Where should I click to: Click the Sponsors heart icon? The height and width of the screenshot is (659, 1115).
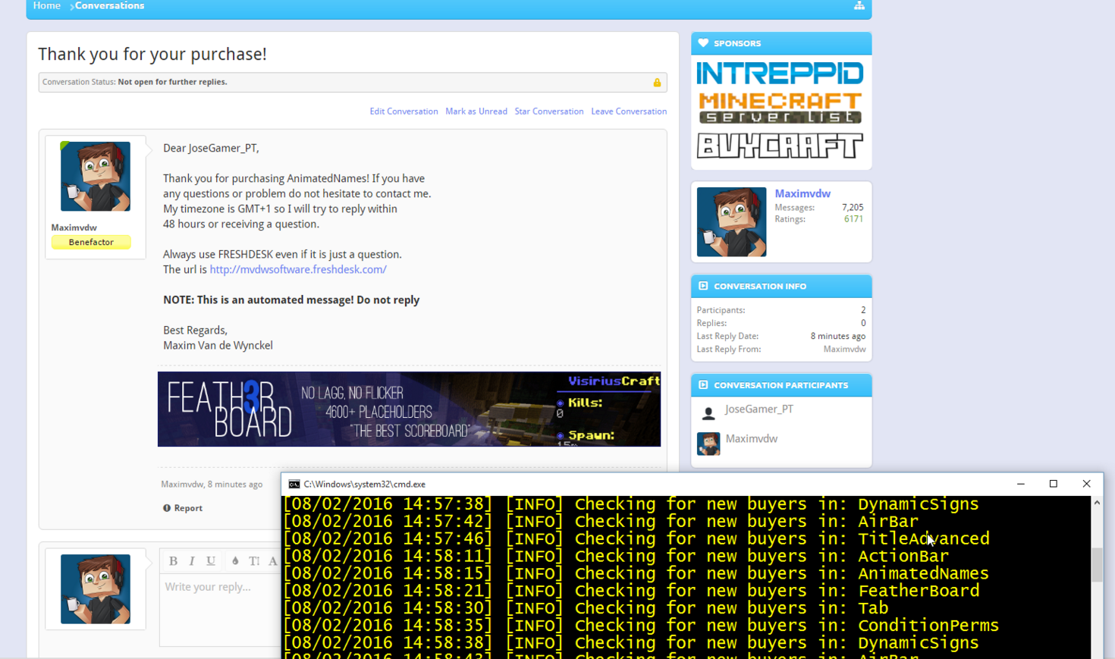(x=702, y=43)
